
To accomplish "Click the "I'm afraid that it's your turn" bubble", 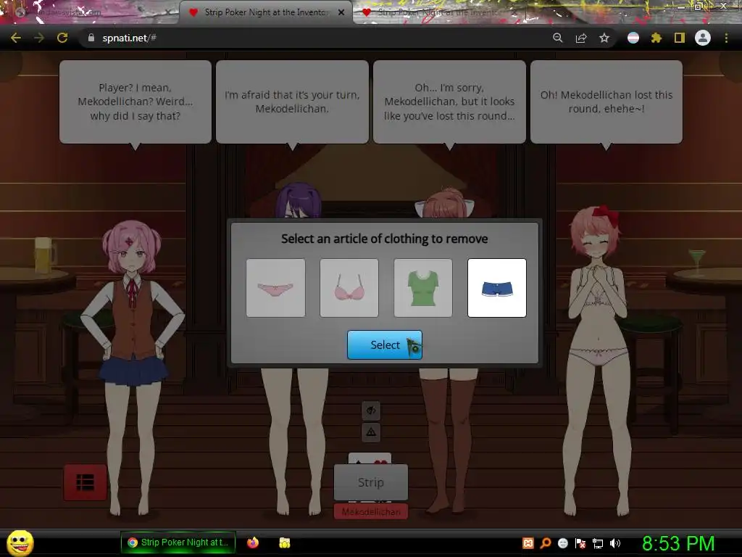I will (x=293, y=102).
